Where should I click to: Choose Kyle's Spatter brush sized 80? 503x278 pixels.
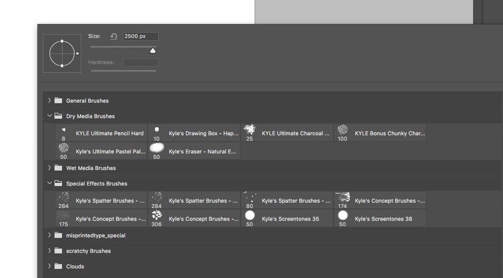pyautogui.click(x=287, y=200)
